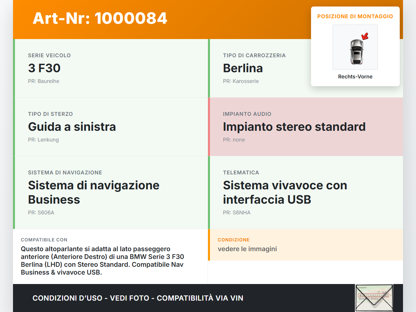Click the 'TIPO DI CARROZZERIA' label
Screen dimensions: 416x312
pyautogui.click(x=254, y=55)
